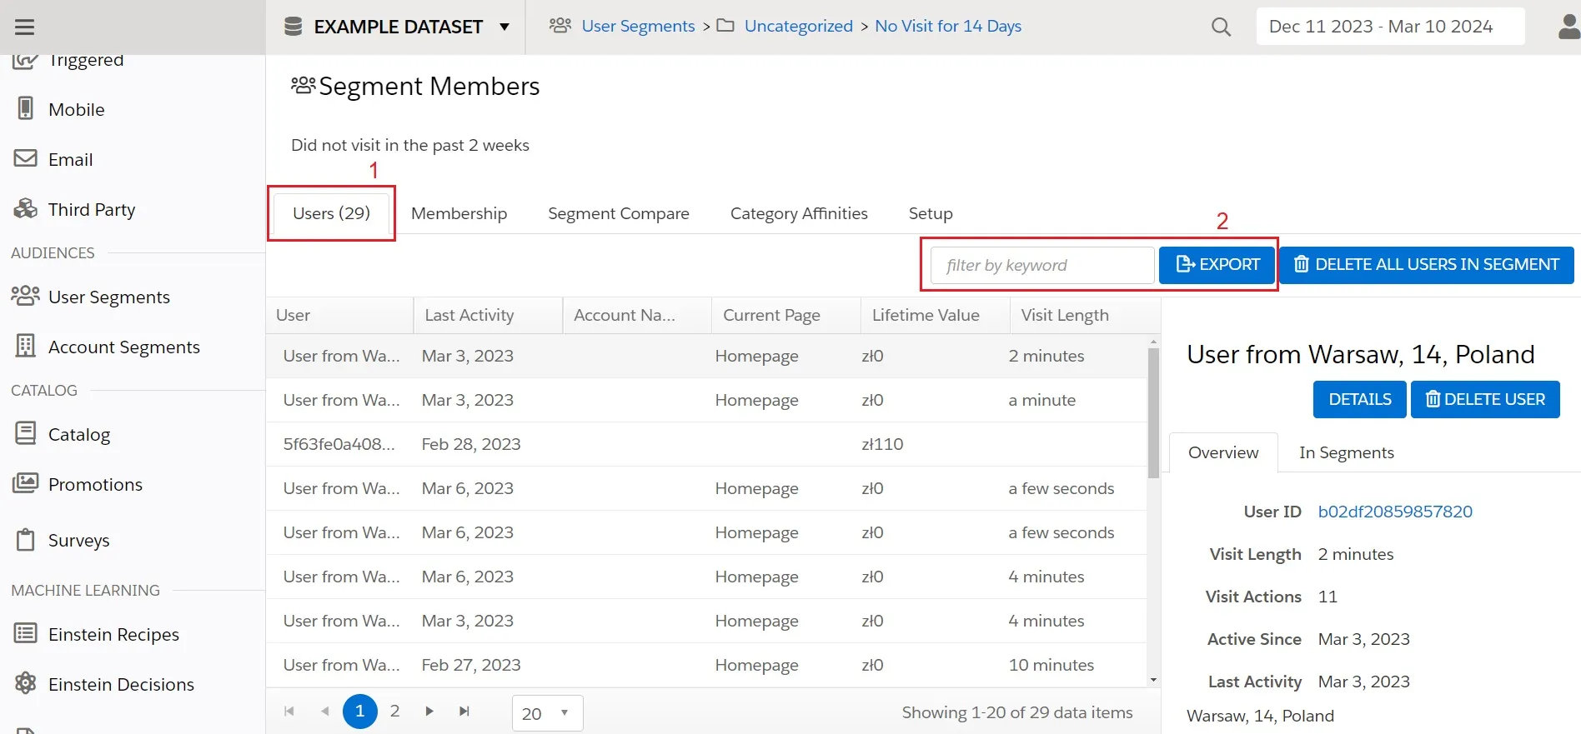
Task: Open Email from the sidebar
Action: [x=70, y=159]
